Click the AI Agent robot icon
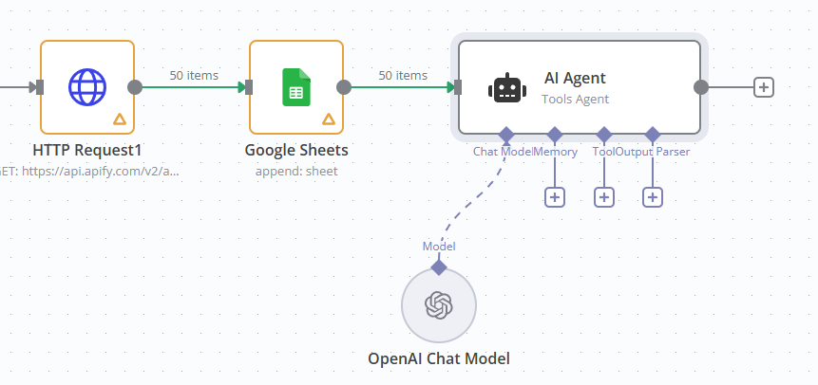 tap(506, 88)
